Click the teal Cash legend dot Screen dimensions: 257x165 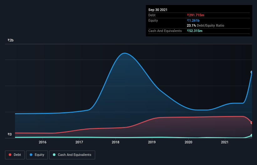[x=54, y=155]
